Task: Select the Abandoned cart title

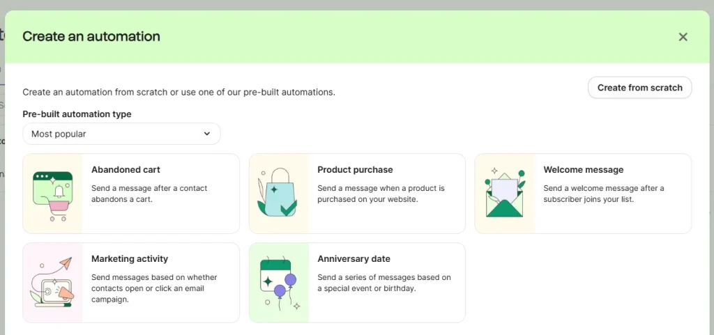Action: pos(126,170)
